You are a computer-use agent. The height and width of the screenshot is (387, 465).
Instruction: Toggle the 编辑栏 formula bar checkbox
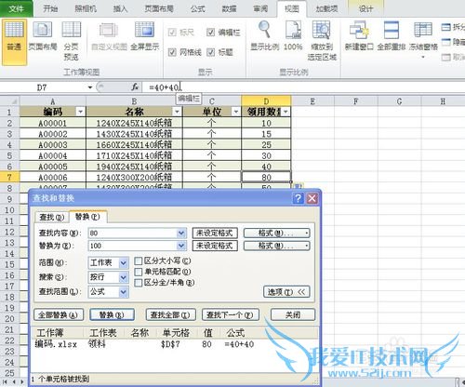pyautogui.click(x=211, y=32)
